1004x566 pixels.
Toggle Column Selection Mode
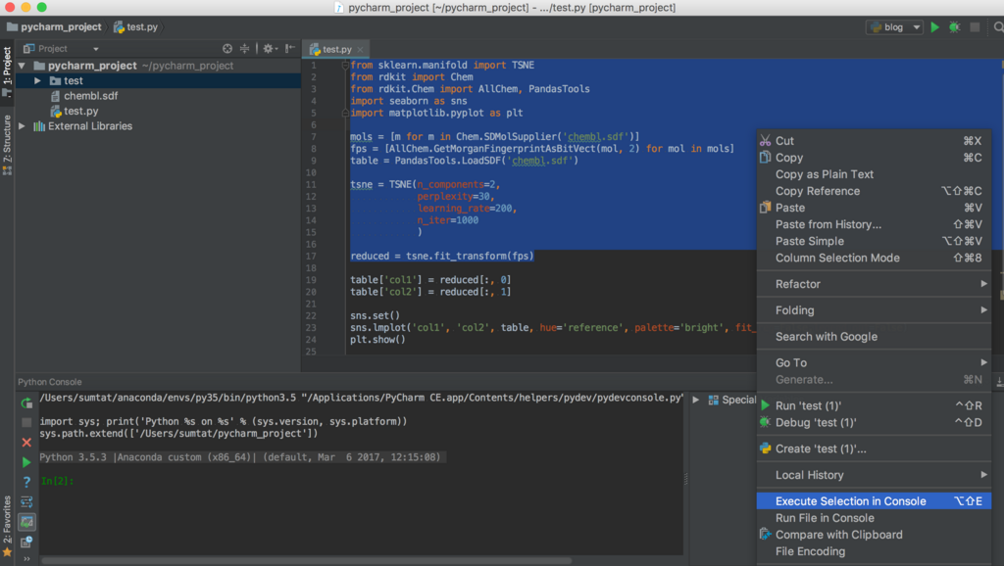click(x=874, y=258)
